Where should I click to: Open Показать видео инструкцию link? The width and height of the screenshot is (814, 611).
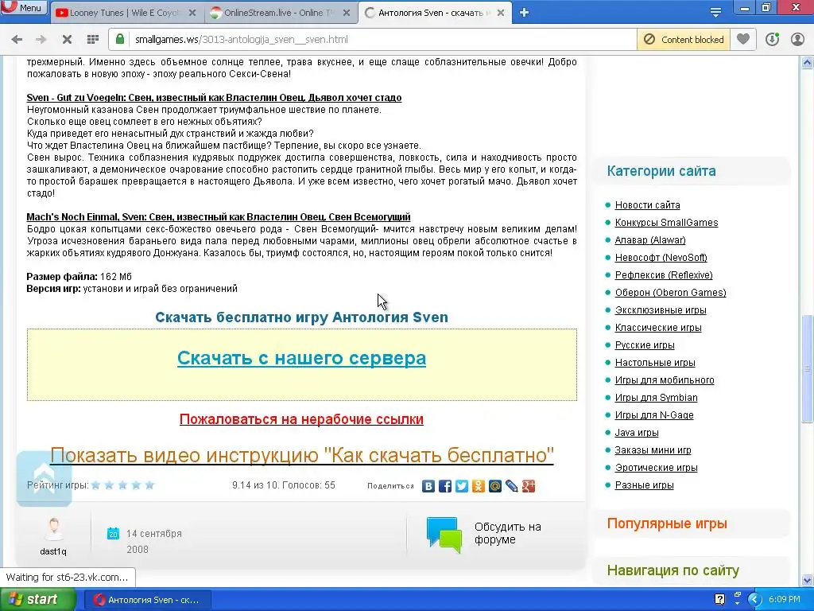(301, 455)
